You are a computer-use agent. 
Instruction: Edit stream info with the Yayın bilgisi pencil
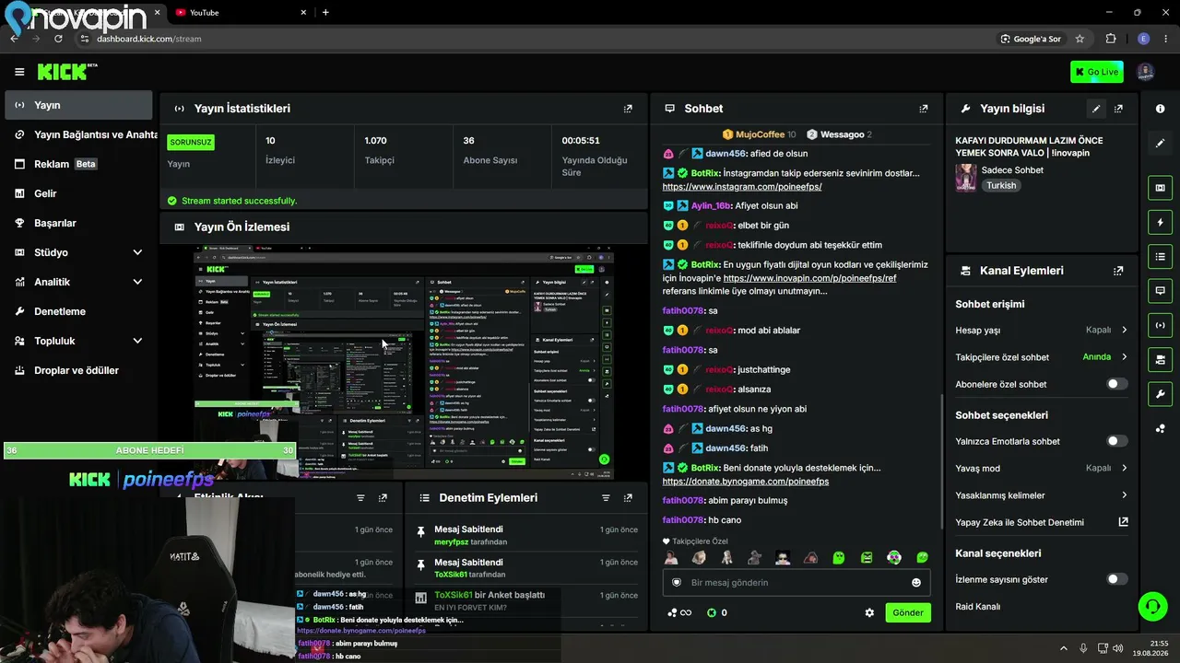coord(1096,109)
